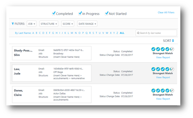193x118 pixels.
Task: Click second score checkmark for Slim Shady-Poss
Action: [158, 49]
